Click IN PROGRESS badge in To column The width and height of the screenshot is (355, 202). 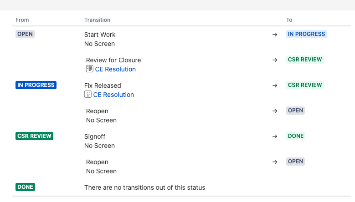point(306,34)
